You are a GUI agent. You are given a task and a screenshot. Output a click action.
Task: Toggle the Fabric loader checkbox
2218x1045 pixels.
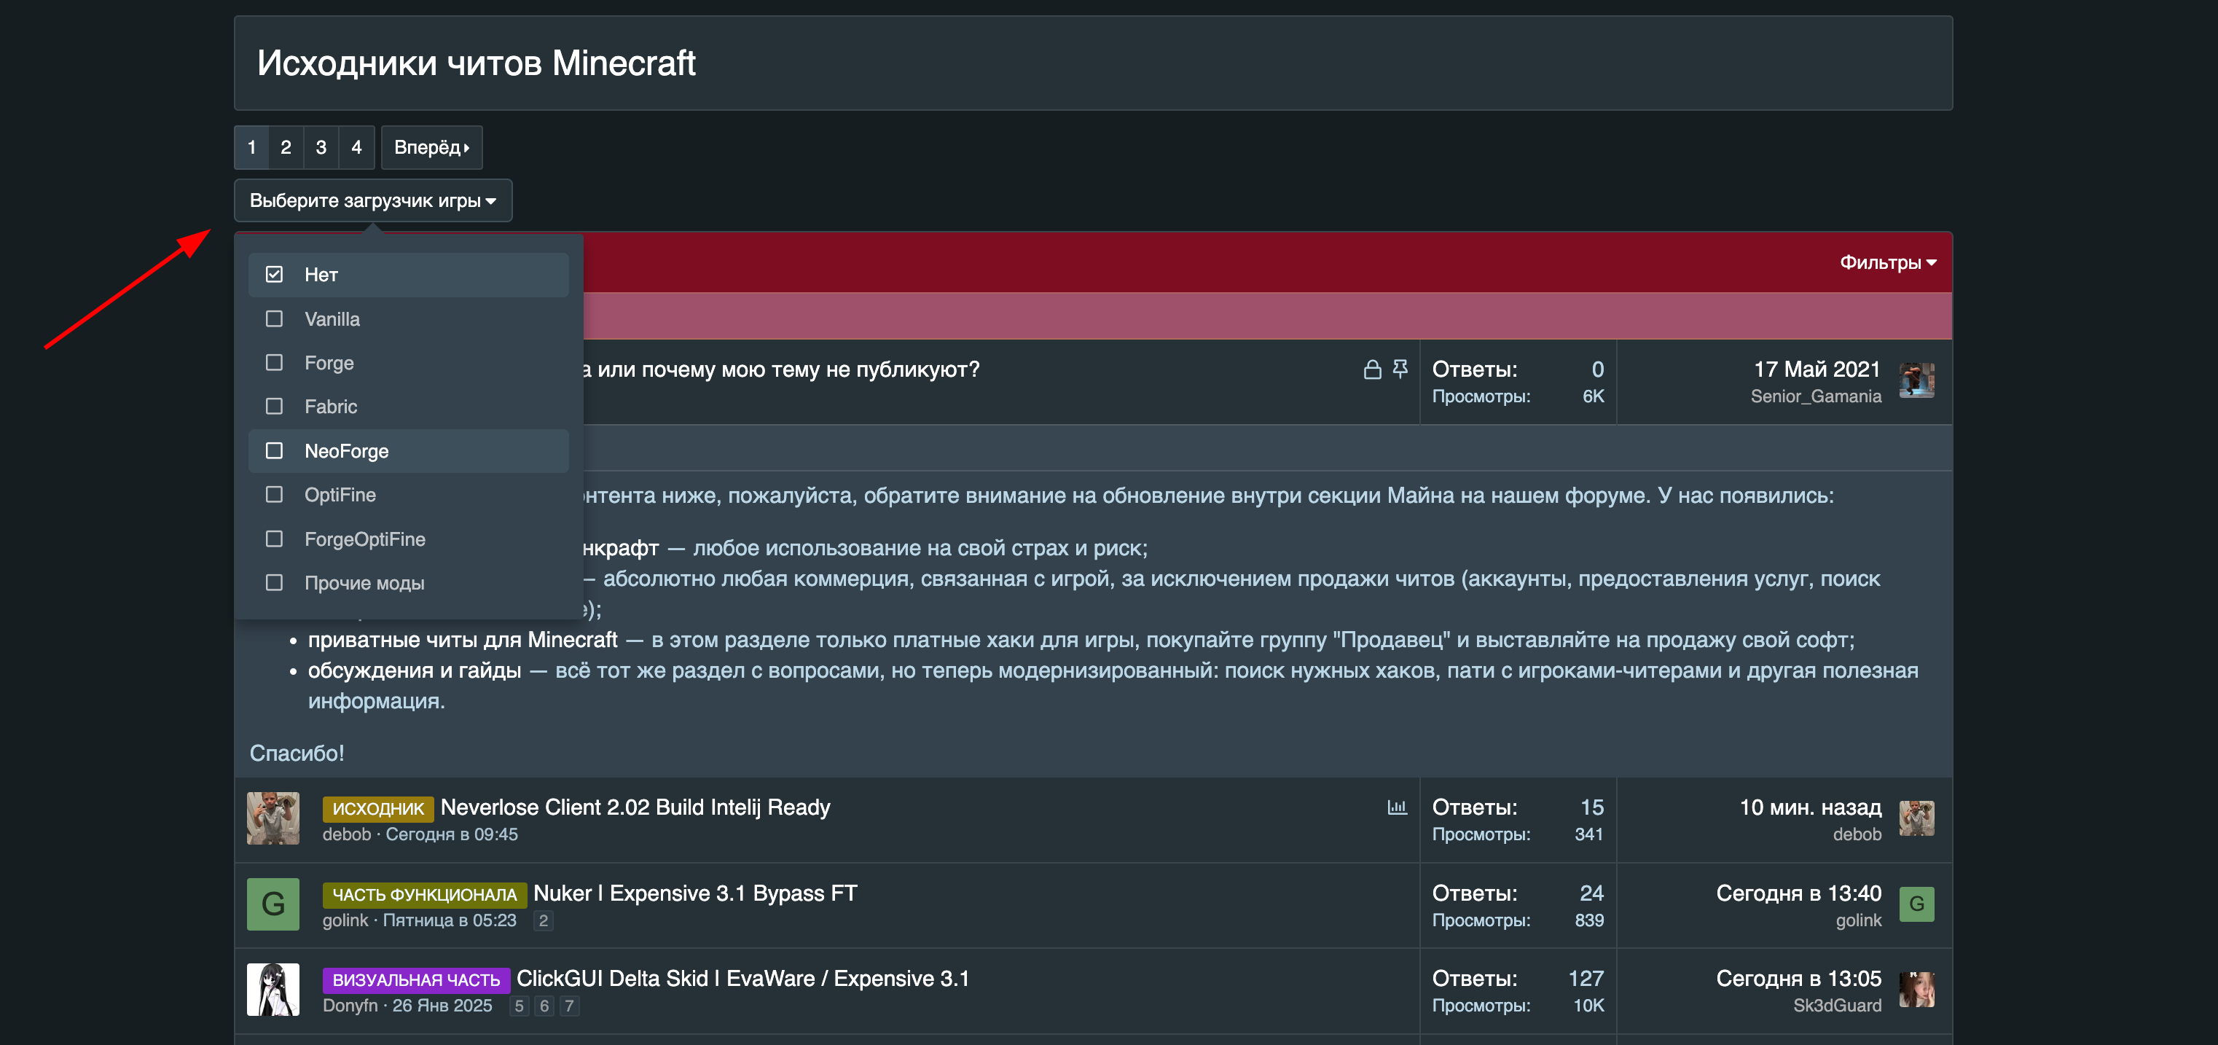point(274,407)
